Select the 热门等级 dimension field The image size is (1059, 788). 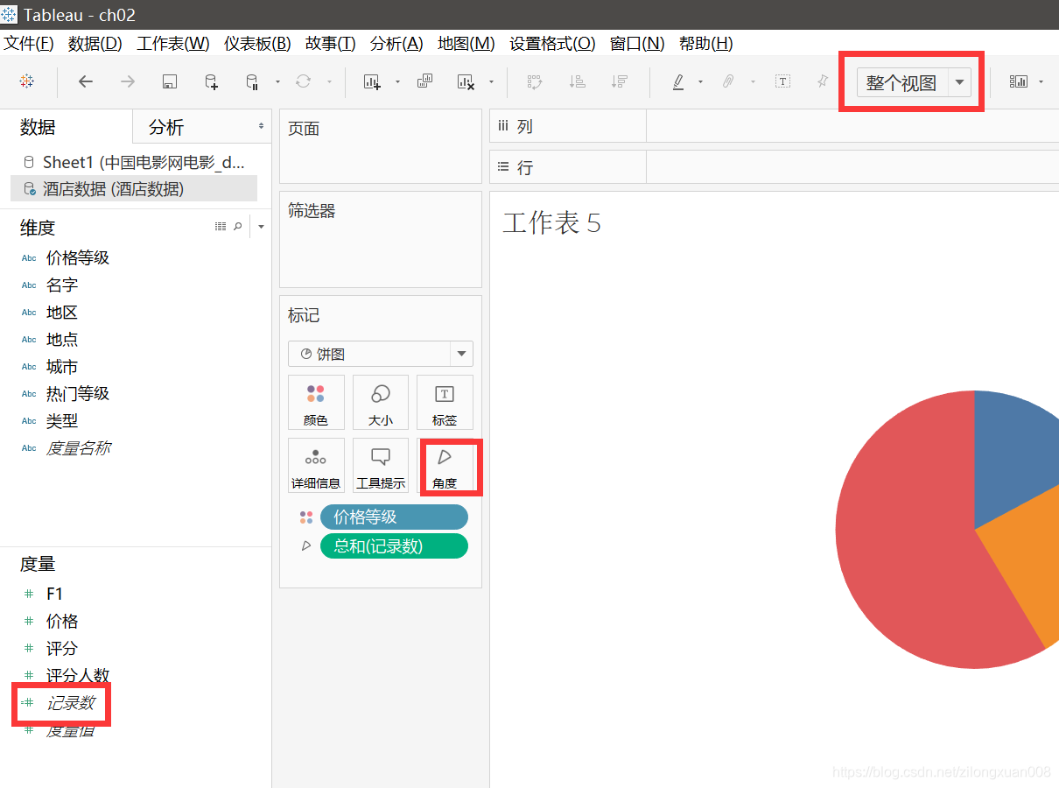pyautogui.click(x=78, y=393)
